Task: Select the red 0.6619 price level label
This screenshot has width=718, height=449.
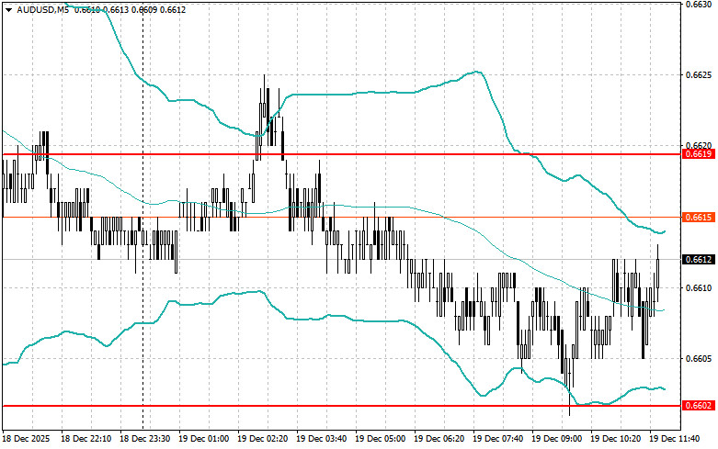Action: [699, 154]
